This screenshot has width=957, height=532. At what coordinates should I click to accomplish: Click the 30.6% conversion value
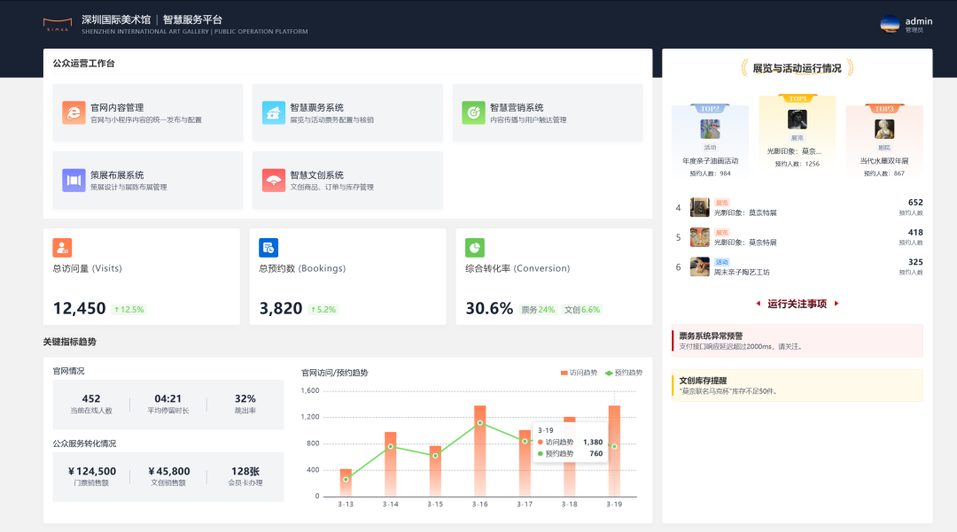[x=489, y=308]
